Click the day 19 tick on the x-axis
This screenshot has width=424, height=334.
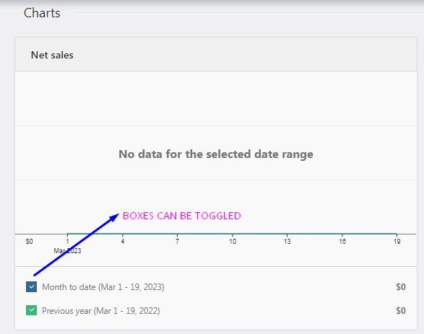click(397, 241)
